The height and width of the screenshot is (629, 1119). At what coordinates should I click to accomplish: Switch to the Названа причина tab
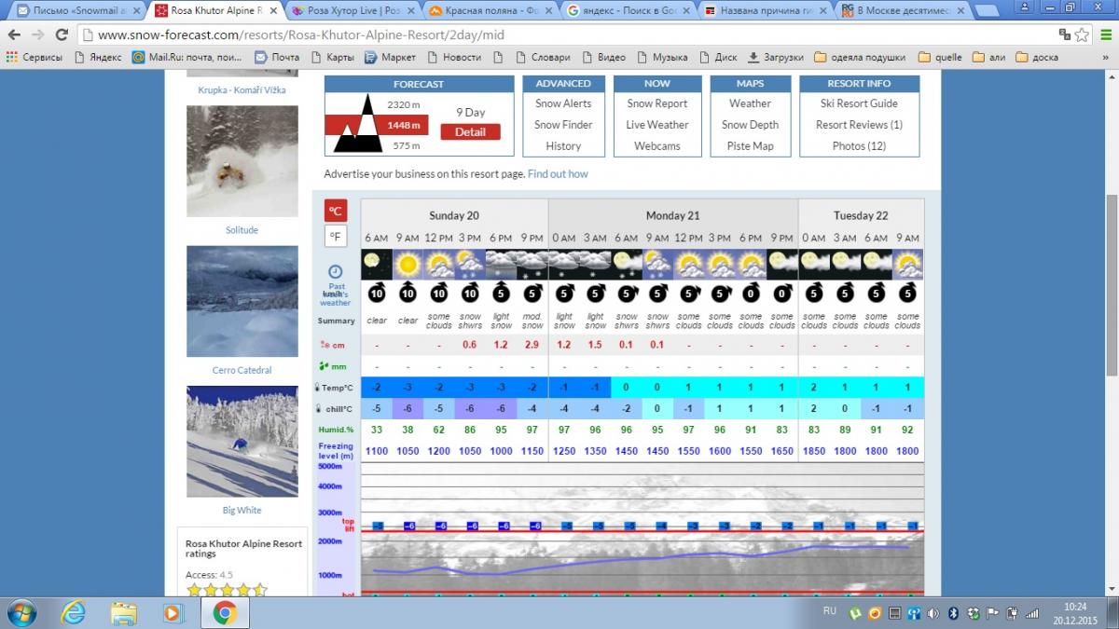click(763, 11)
